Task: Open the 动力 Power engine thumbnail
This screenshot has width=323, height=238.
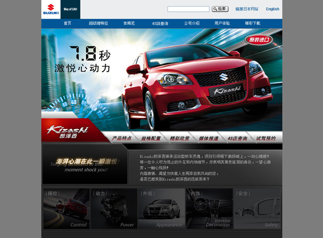Action: pyautogui.click(x=114, y=209)
